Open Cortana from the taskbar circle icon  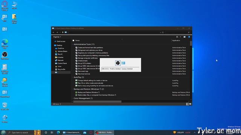click(46, 132)
